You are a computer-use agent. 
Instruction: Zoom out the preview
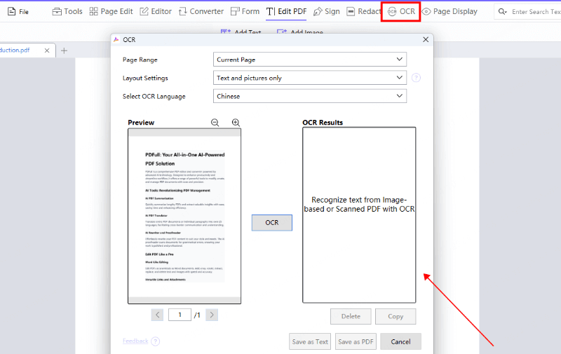[x=215, y=123]
